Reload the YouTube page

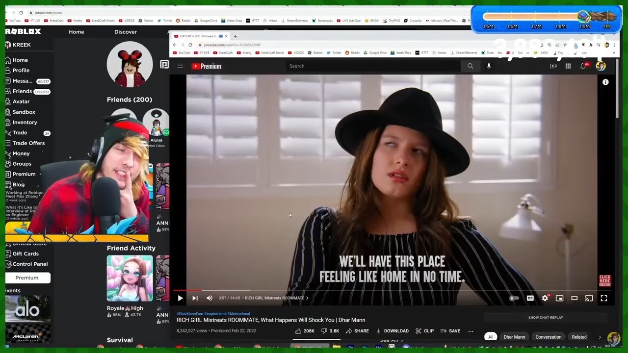(190, 45)
